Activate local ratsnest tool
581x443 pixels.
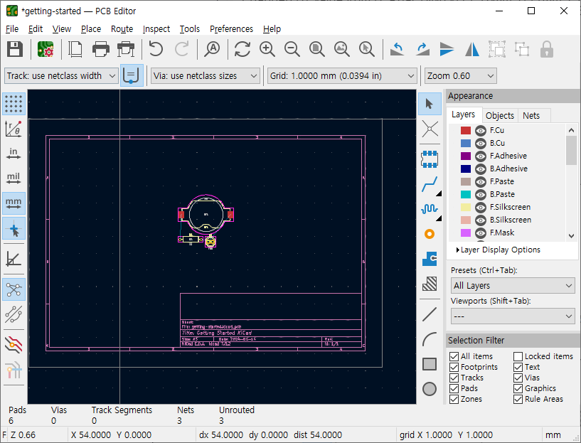(x=430, y=129)
